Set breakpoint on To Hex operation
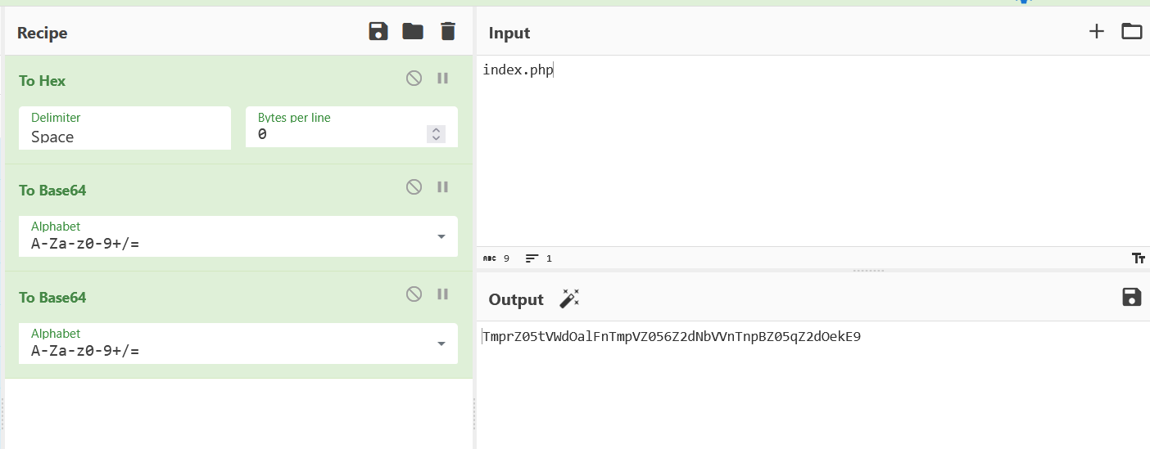Screen dimensions: 1150x449 coord(442,79)
